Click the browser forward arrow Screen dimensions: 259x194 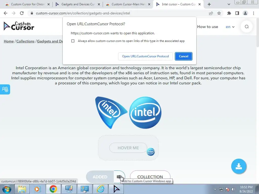click(x=14, y=13)
